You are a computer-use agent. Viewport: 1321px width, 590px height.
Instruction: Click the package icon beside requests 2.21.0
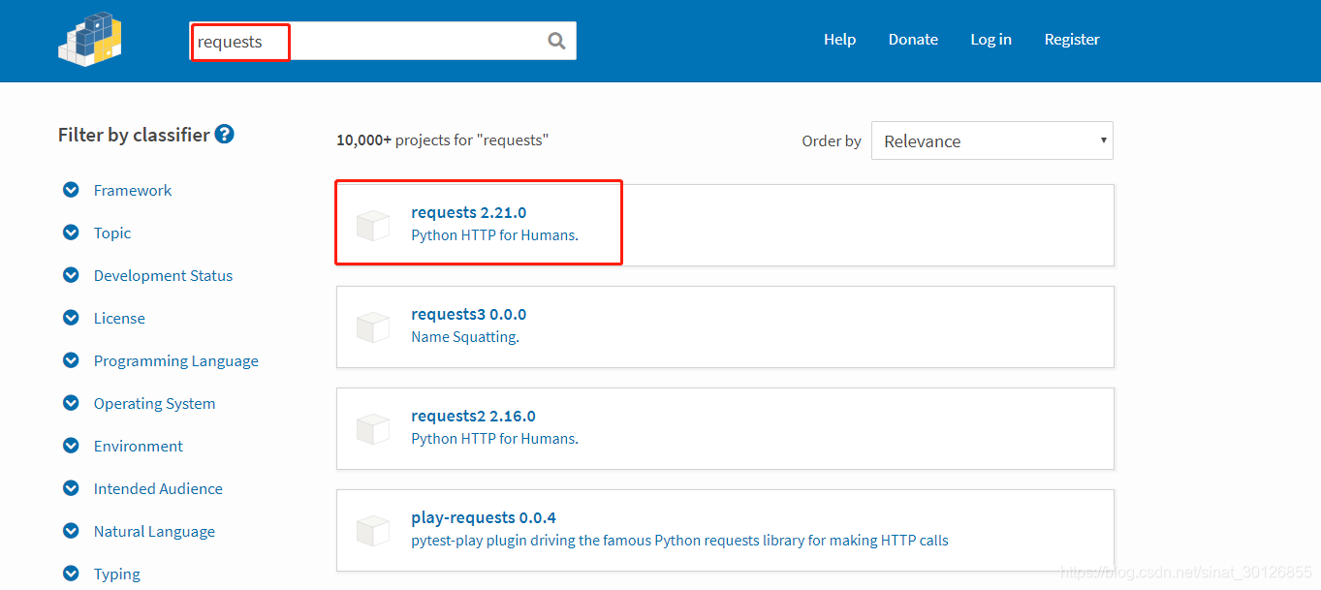372,225
